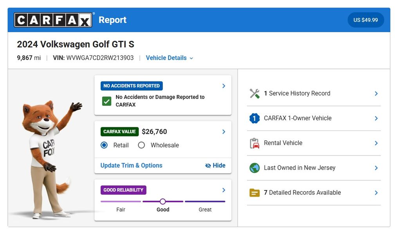Click the Rental Vehicle clipboard car icon

pyautogui.click(x=255, y=143)
